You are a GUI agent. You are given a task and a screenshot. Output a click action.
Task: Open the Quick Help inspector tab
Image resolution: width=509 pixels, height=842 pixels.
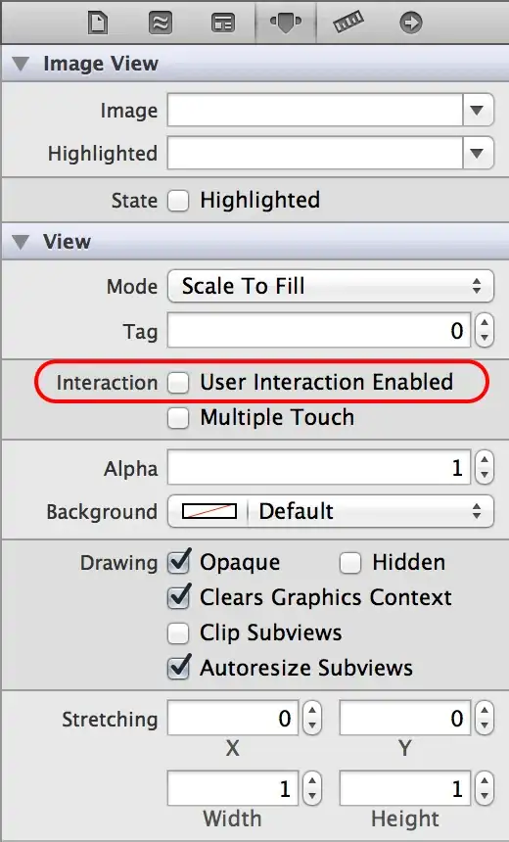[x=160, y=23]
